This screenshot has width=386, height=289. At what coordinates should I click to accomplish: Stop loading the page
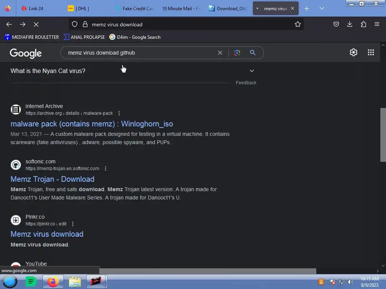[x=36, y=24]
